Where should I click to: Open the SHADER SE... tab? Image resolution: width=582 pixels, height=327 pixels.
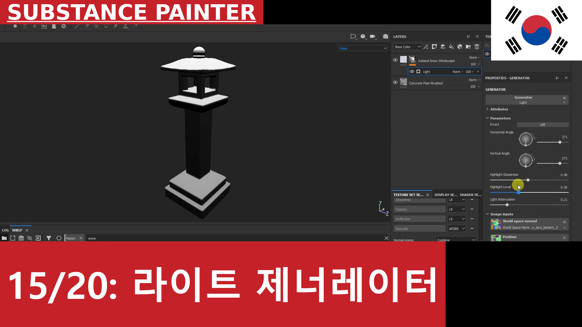click(470, 195)
